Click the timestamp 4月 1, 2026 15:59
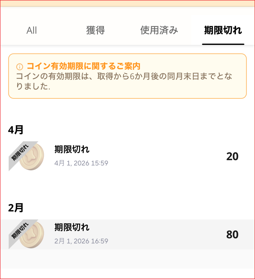This screenshot has height=279, width=255. [81, 163]
